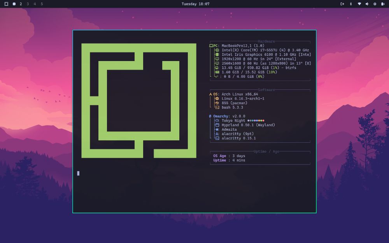Click the text 'Linux 6.16.3-arch1-1'
The width and height of the screenshot is (389, 243).
243,99
